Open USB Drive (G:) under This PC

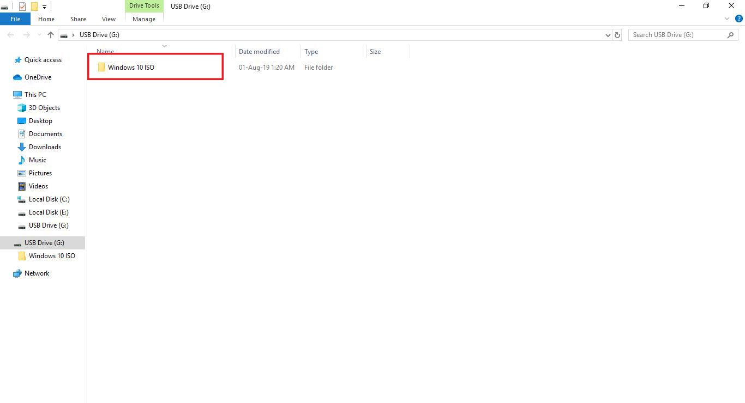tap(49, 225)
